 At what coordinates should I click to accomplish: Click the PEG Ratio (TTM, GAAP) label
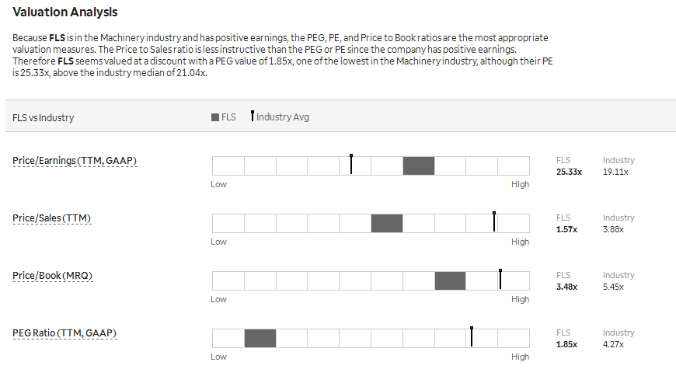[64, 333]
